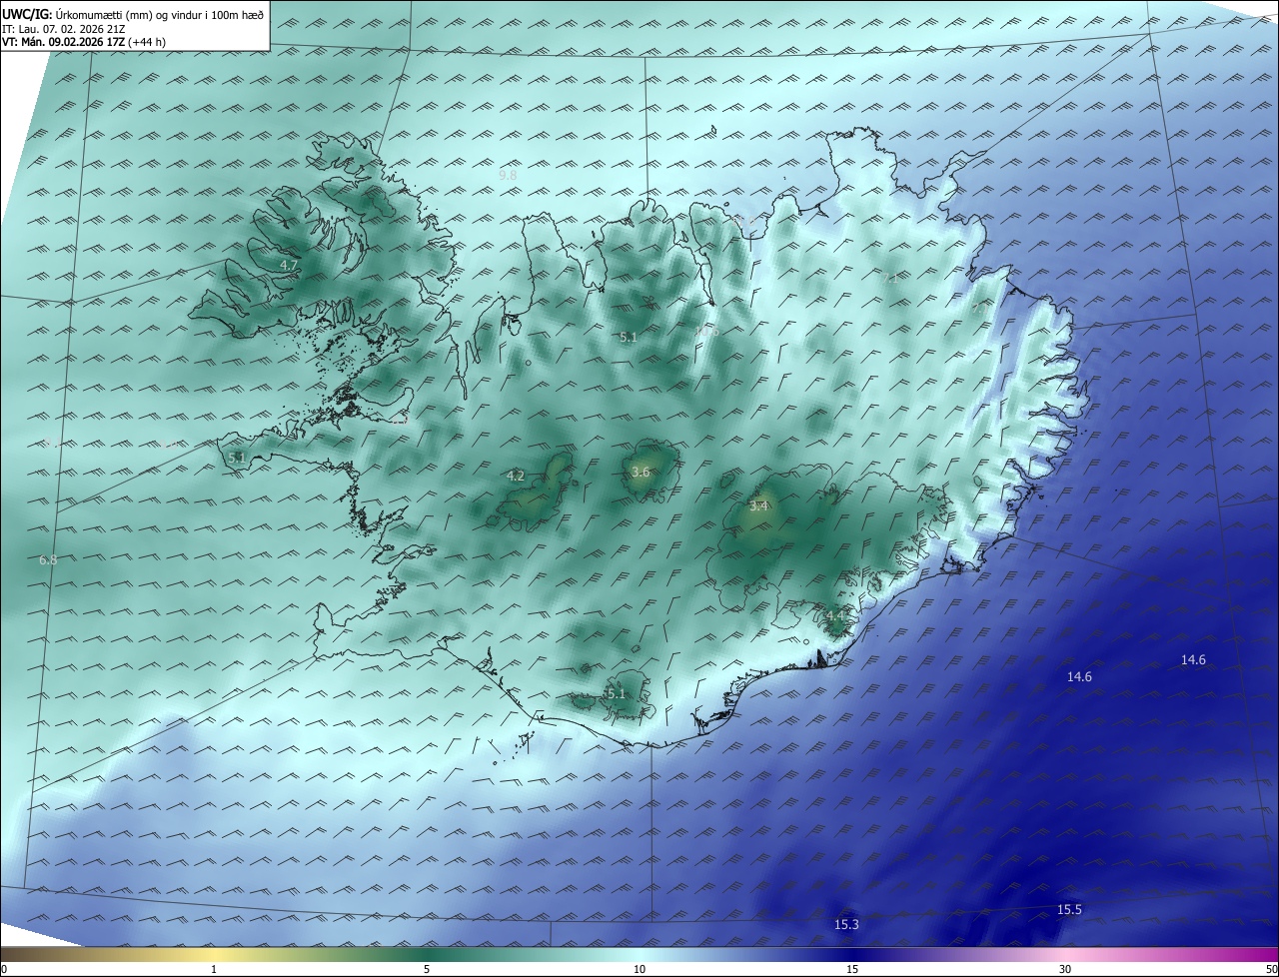The height and width of the screenshot is (977, 1279).
Task: Click the colorbar at the 10 tick
Action: 639,970
